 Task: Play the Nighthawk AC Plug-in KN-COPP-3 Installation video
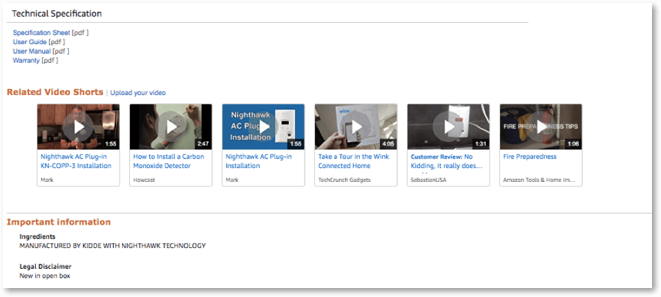(79, 127)
